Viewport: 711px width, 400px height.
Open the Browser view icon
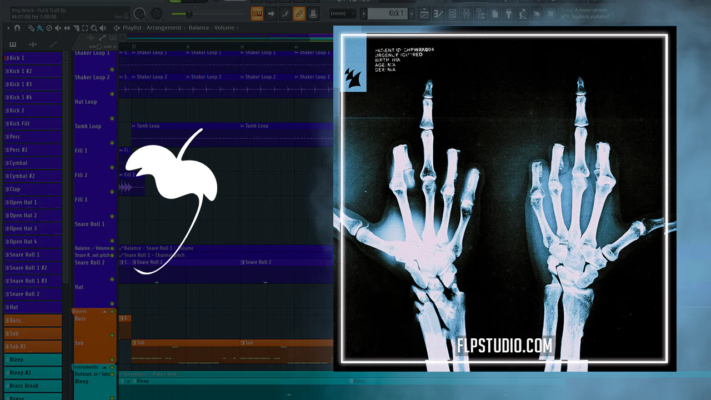[x=480, y=13]
